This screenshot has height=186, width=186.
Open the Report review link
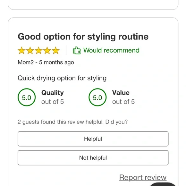coord(143,178)
